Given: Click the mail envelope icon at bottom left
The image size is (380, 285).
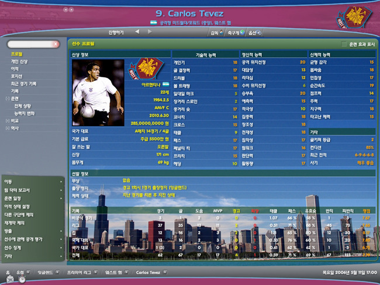Looking at the screenshot, I should [8, 280].
